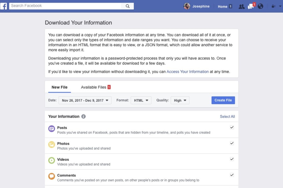Select the New File tab
The width and height of the screenshot is (283, 188).
(x=59, y=87)
